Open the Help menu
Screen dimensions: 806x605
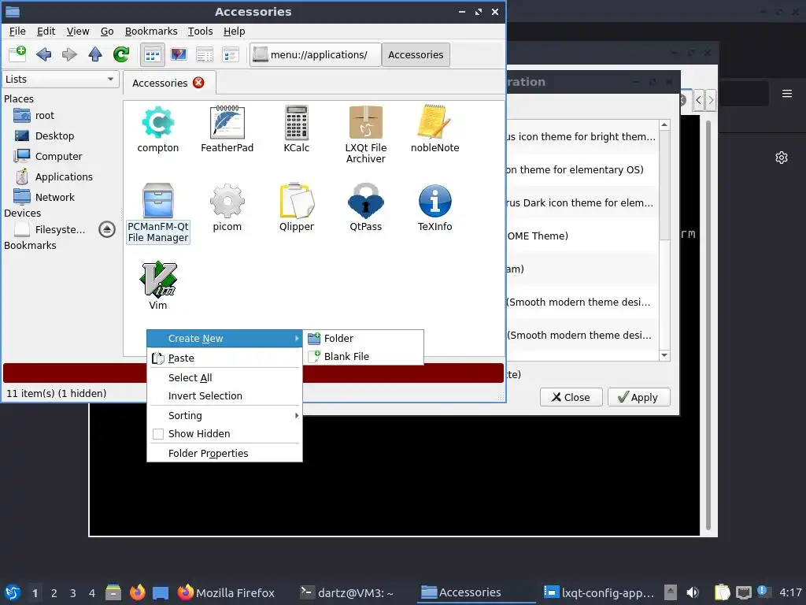pyautogui.click(x=234, y=32)
